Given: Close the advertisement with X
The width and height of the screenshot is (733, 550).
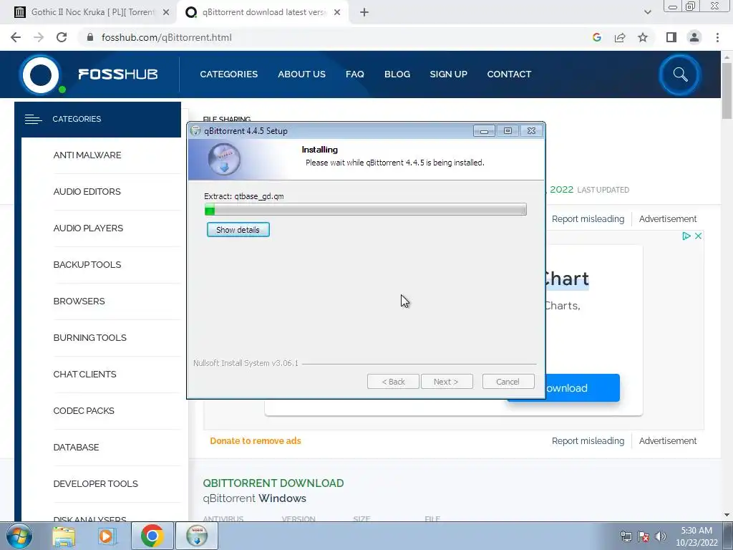Looking at the screenshot, I should (698, 236).
